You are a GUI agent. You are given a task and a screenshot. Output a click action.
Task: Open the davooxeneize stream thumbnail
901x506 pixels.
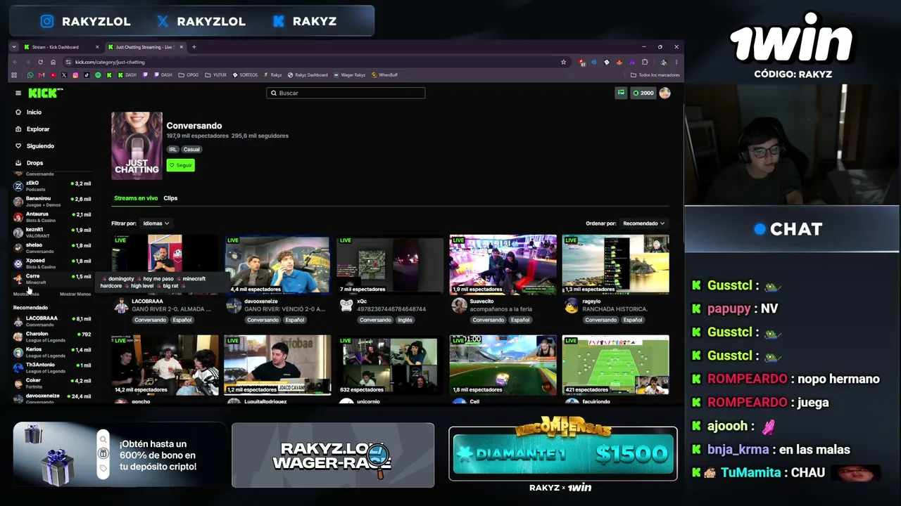[x=277, y=264]
